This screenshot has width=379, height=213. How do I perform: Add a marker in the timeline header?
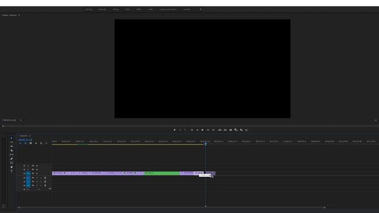[x=36, y=143]
